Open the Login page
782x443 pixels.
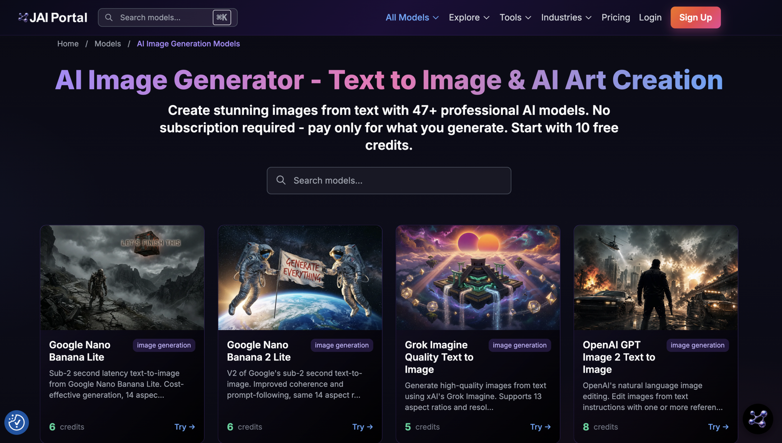point(650,18)
